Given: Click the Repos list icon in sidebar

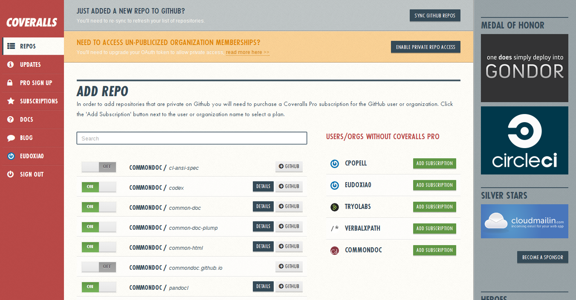Looking at the screenshot, I should tap(12, 46).
